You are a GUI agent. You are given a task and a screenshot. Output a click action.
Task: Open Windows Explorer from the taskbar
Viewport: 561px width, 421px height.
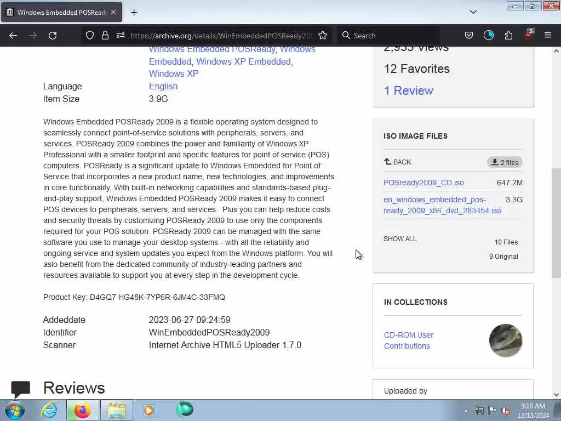click(117, 410)
